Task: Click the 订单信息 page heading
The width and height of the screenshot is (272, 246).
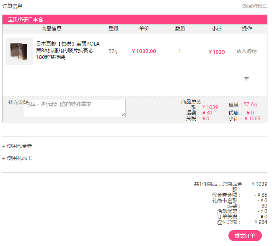Action: [13, 6]
